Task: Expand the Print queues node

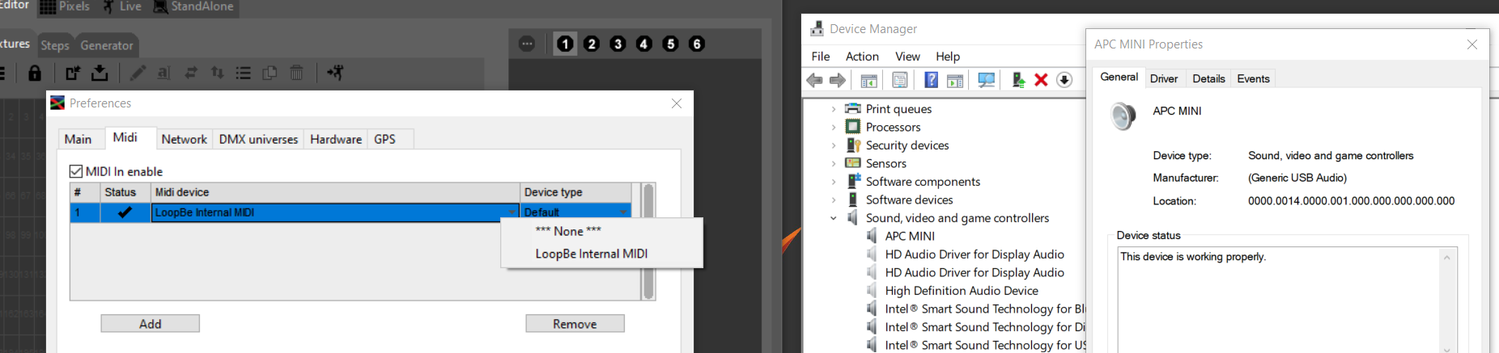Action: tap(834, 109)
